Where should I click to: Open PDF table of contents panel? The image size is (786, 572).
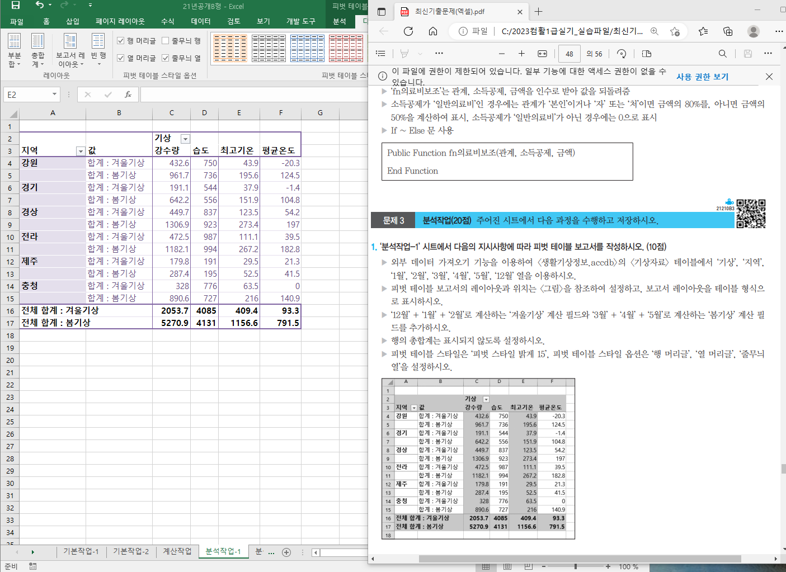381,54
